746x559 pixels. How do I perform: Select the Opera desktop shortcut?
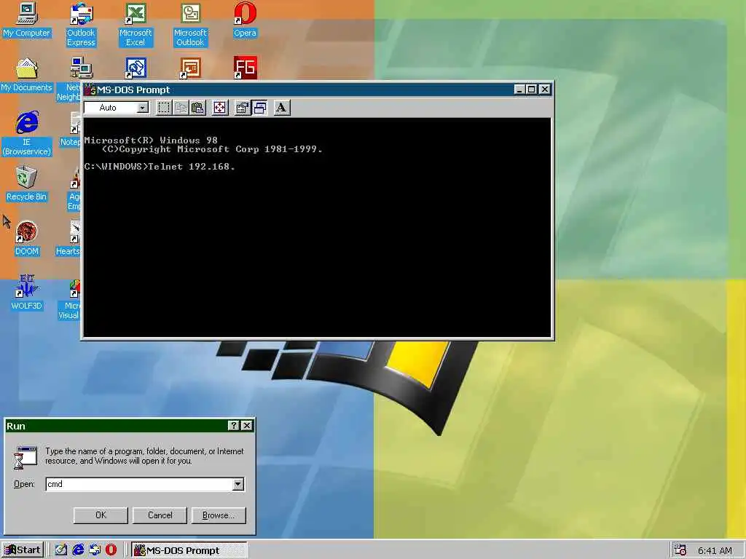pos(245,20)
